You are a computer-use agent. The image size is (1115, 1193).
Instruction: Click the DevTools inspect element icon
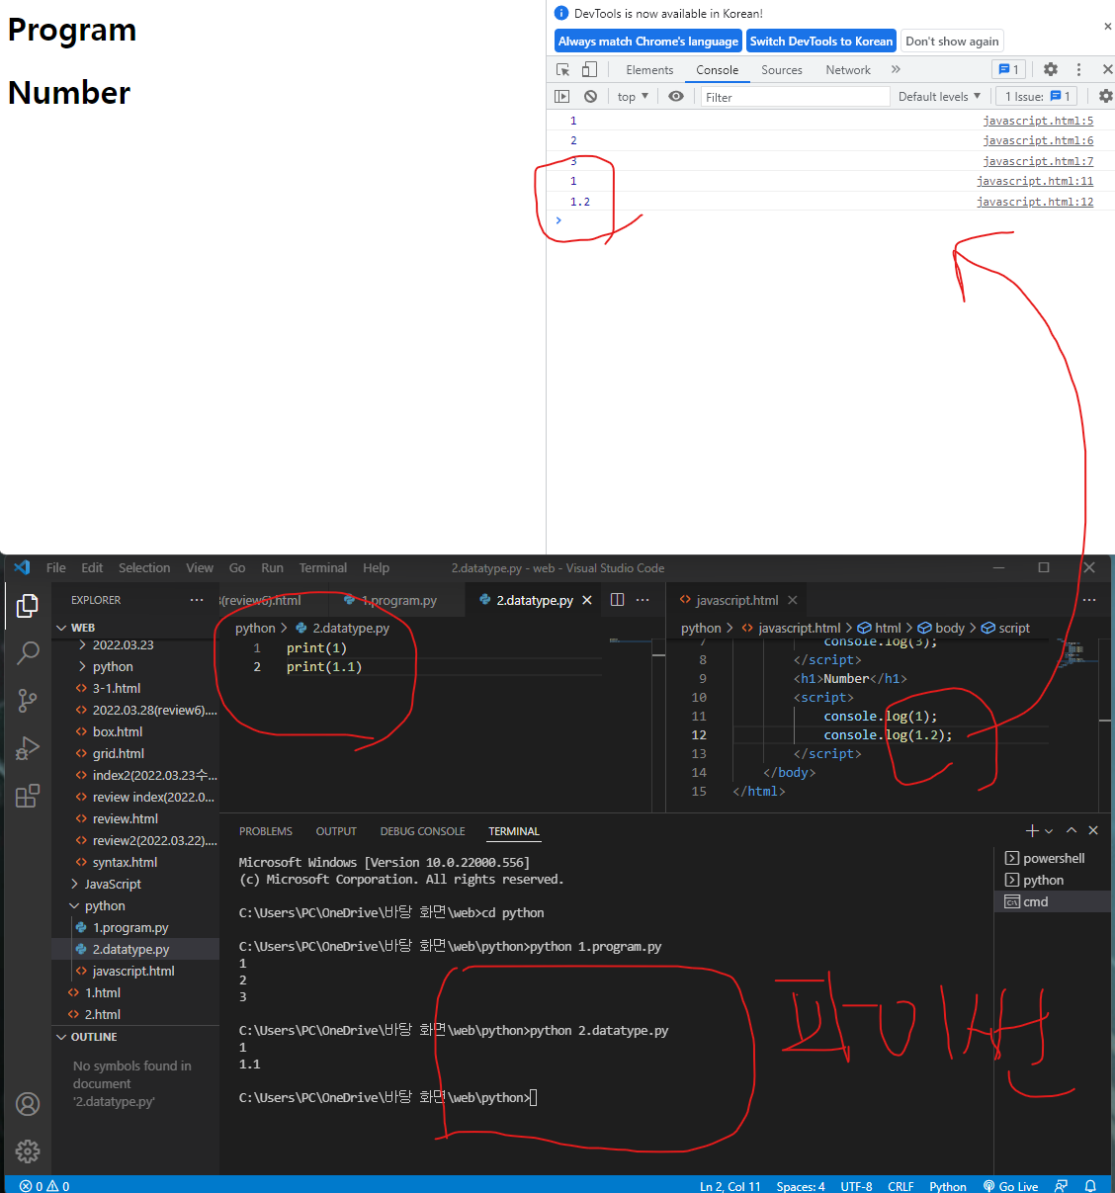tap(563, 69)
